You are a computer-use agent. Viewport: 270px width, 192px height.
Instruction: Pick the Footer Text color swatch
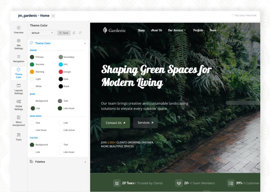coord(60,145)
